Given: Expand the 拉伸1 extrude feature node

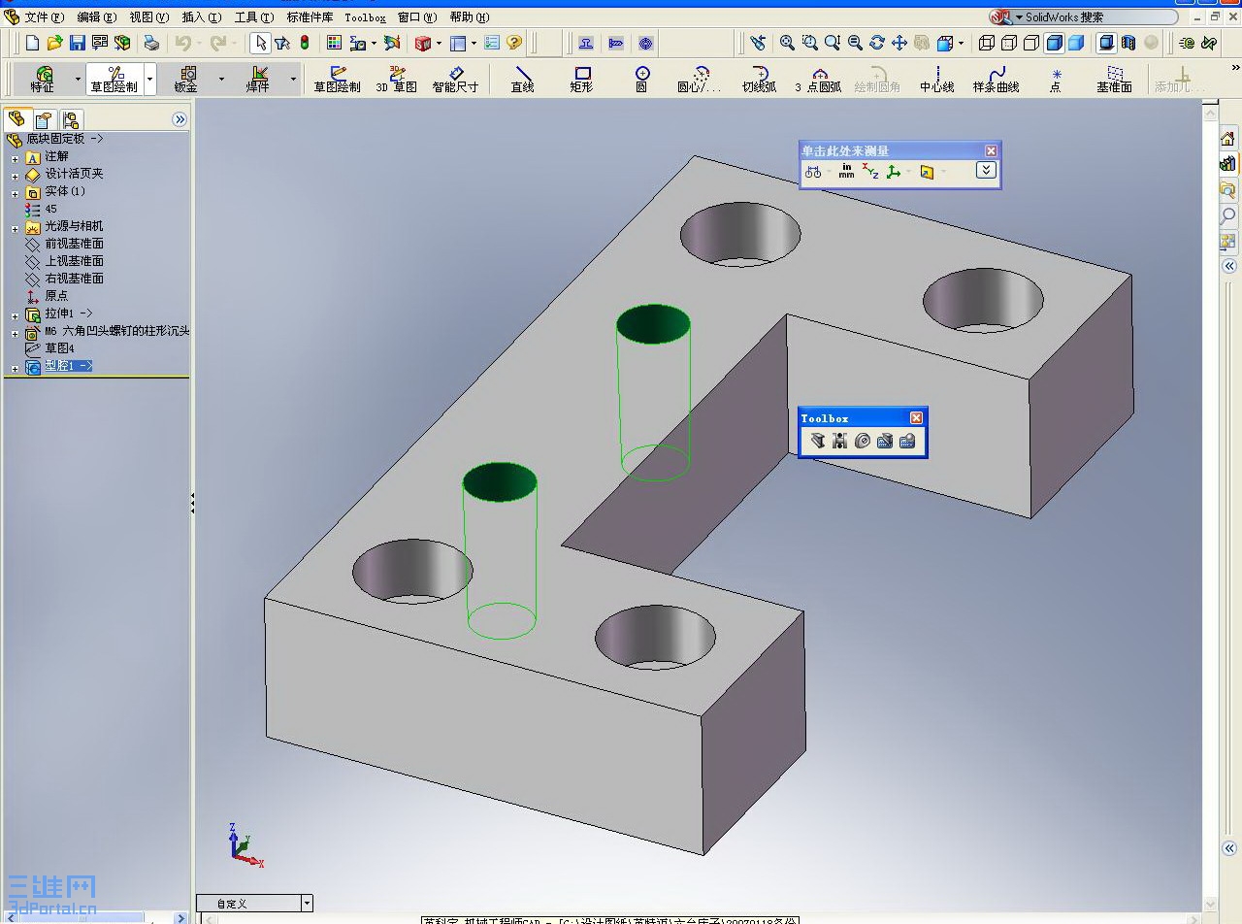Looking at the screenshot, I should click(x=15, y=315).
